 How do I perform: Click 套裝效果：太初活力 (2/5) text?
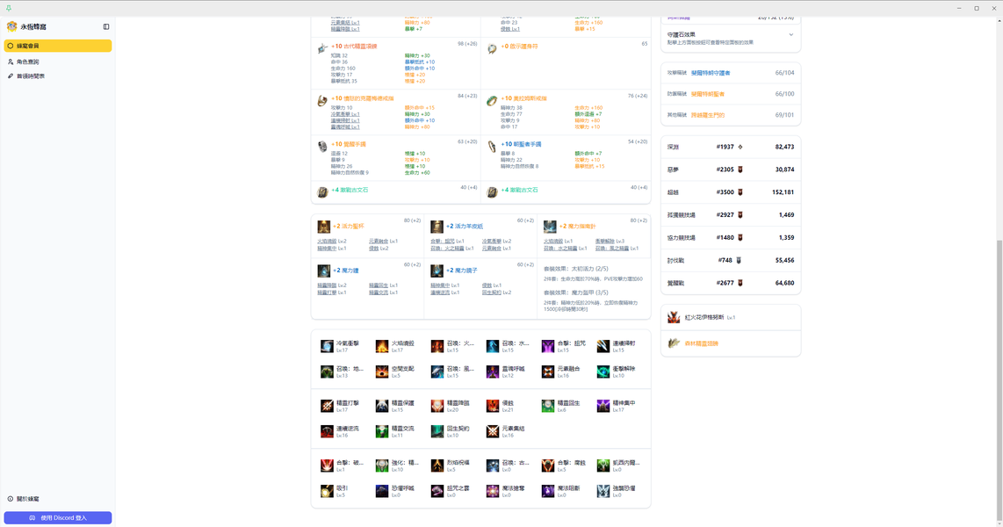(x=575, y=270)
